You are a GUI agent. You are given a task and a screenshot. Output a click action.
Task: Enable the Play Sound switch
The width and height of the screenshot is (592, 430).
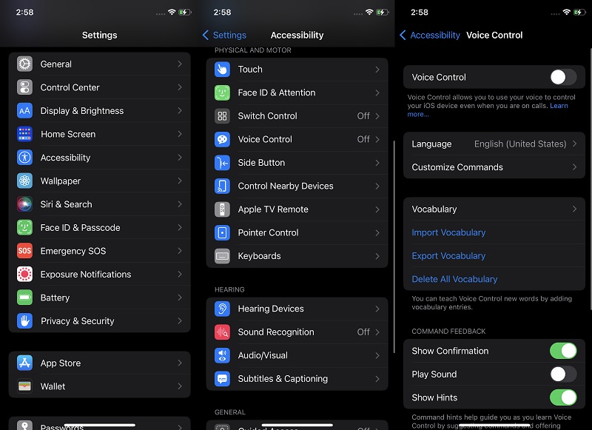point(563,374)
